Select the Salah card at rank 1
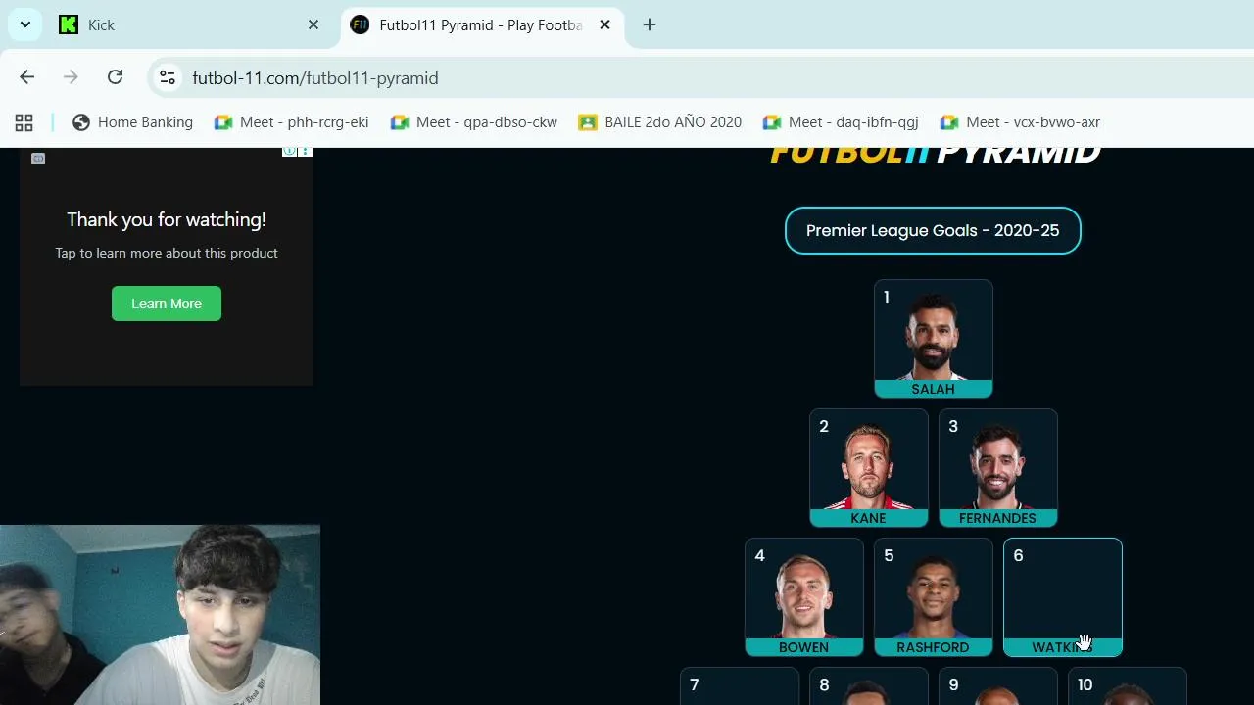1254x705 pixels. [x=934, y=339]
